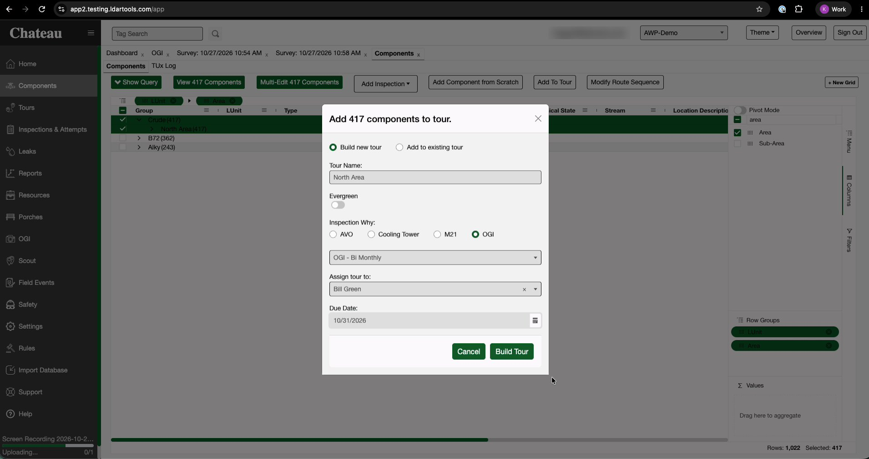
Task: Click the Cancel button in the dialog
Action: click(469, 352)
